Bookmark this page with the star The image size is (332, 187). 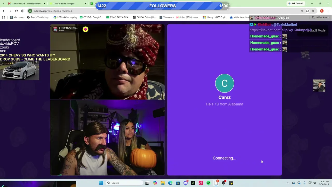tap(313, 11)
